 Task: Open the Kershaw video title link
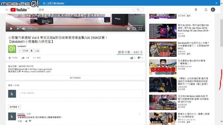(x=193, y=46)
